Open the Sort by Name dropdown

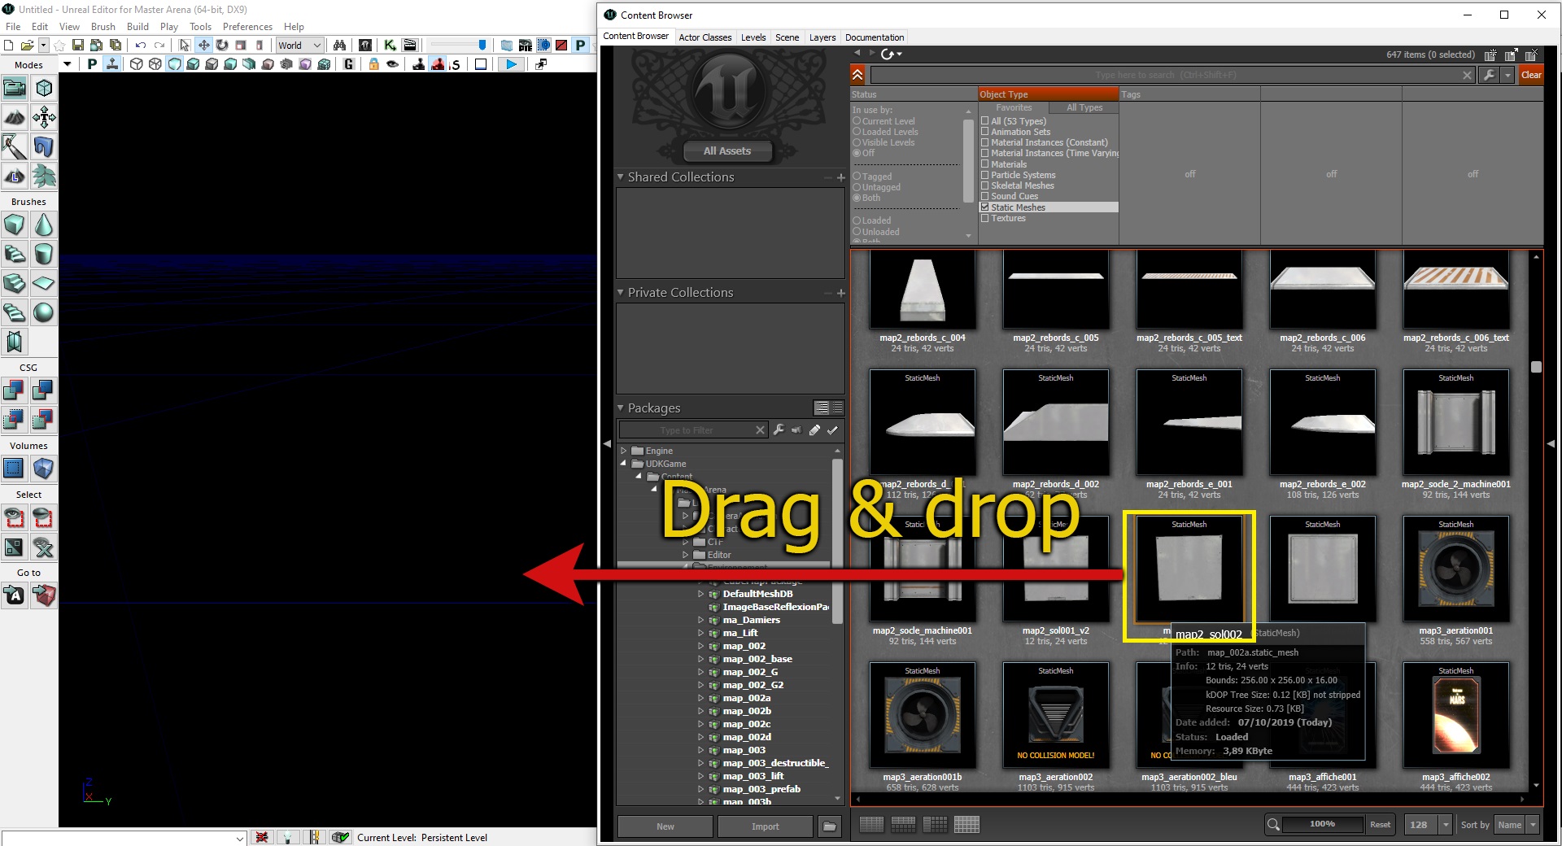click(x=1517, y=825)
